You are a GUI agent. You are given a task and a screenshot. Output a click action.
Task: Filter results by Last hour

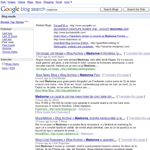coord(7,33)
